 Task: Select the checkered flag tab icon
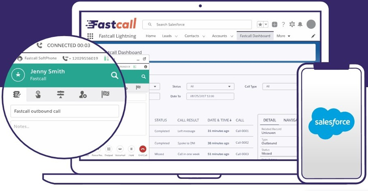pos(105,94)
